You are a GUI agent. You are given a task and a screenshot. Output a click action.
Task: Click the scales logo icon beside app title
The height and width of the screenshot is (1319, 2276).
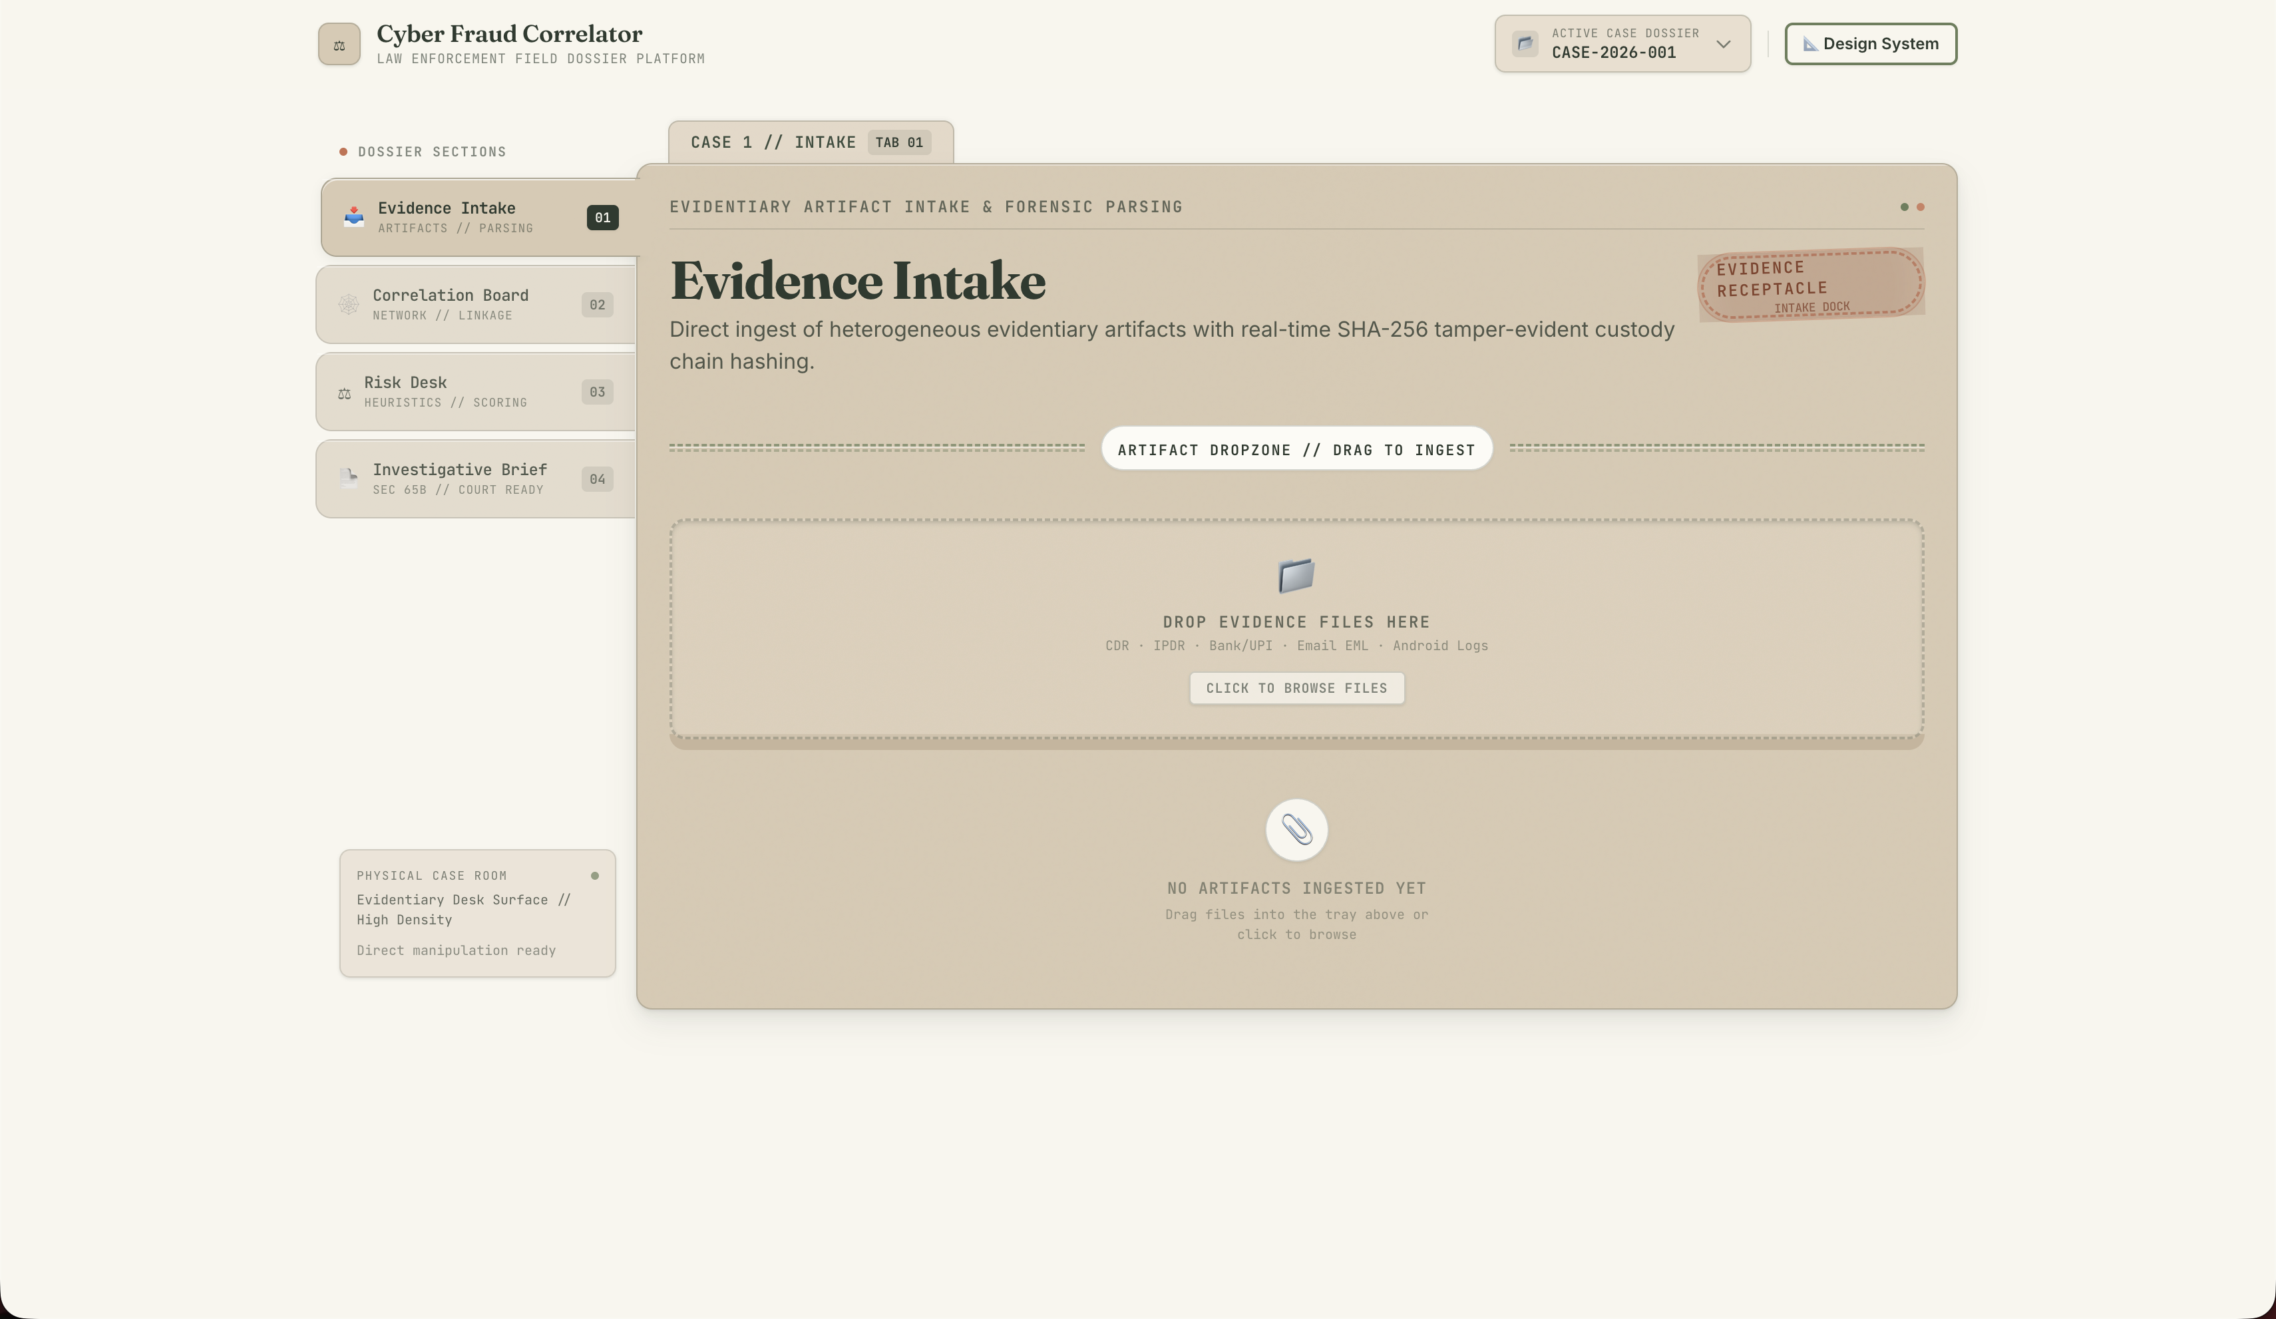coord(339,45)
